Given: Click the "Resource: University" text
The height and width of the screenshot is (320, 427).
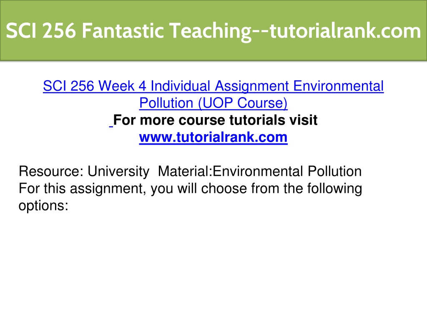Looking at the screenshot, I should tap(84, 172).
